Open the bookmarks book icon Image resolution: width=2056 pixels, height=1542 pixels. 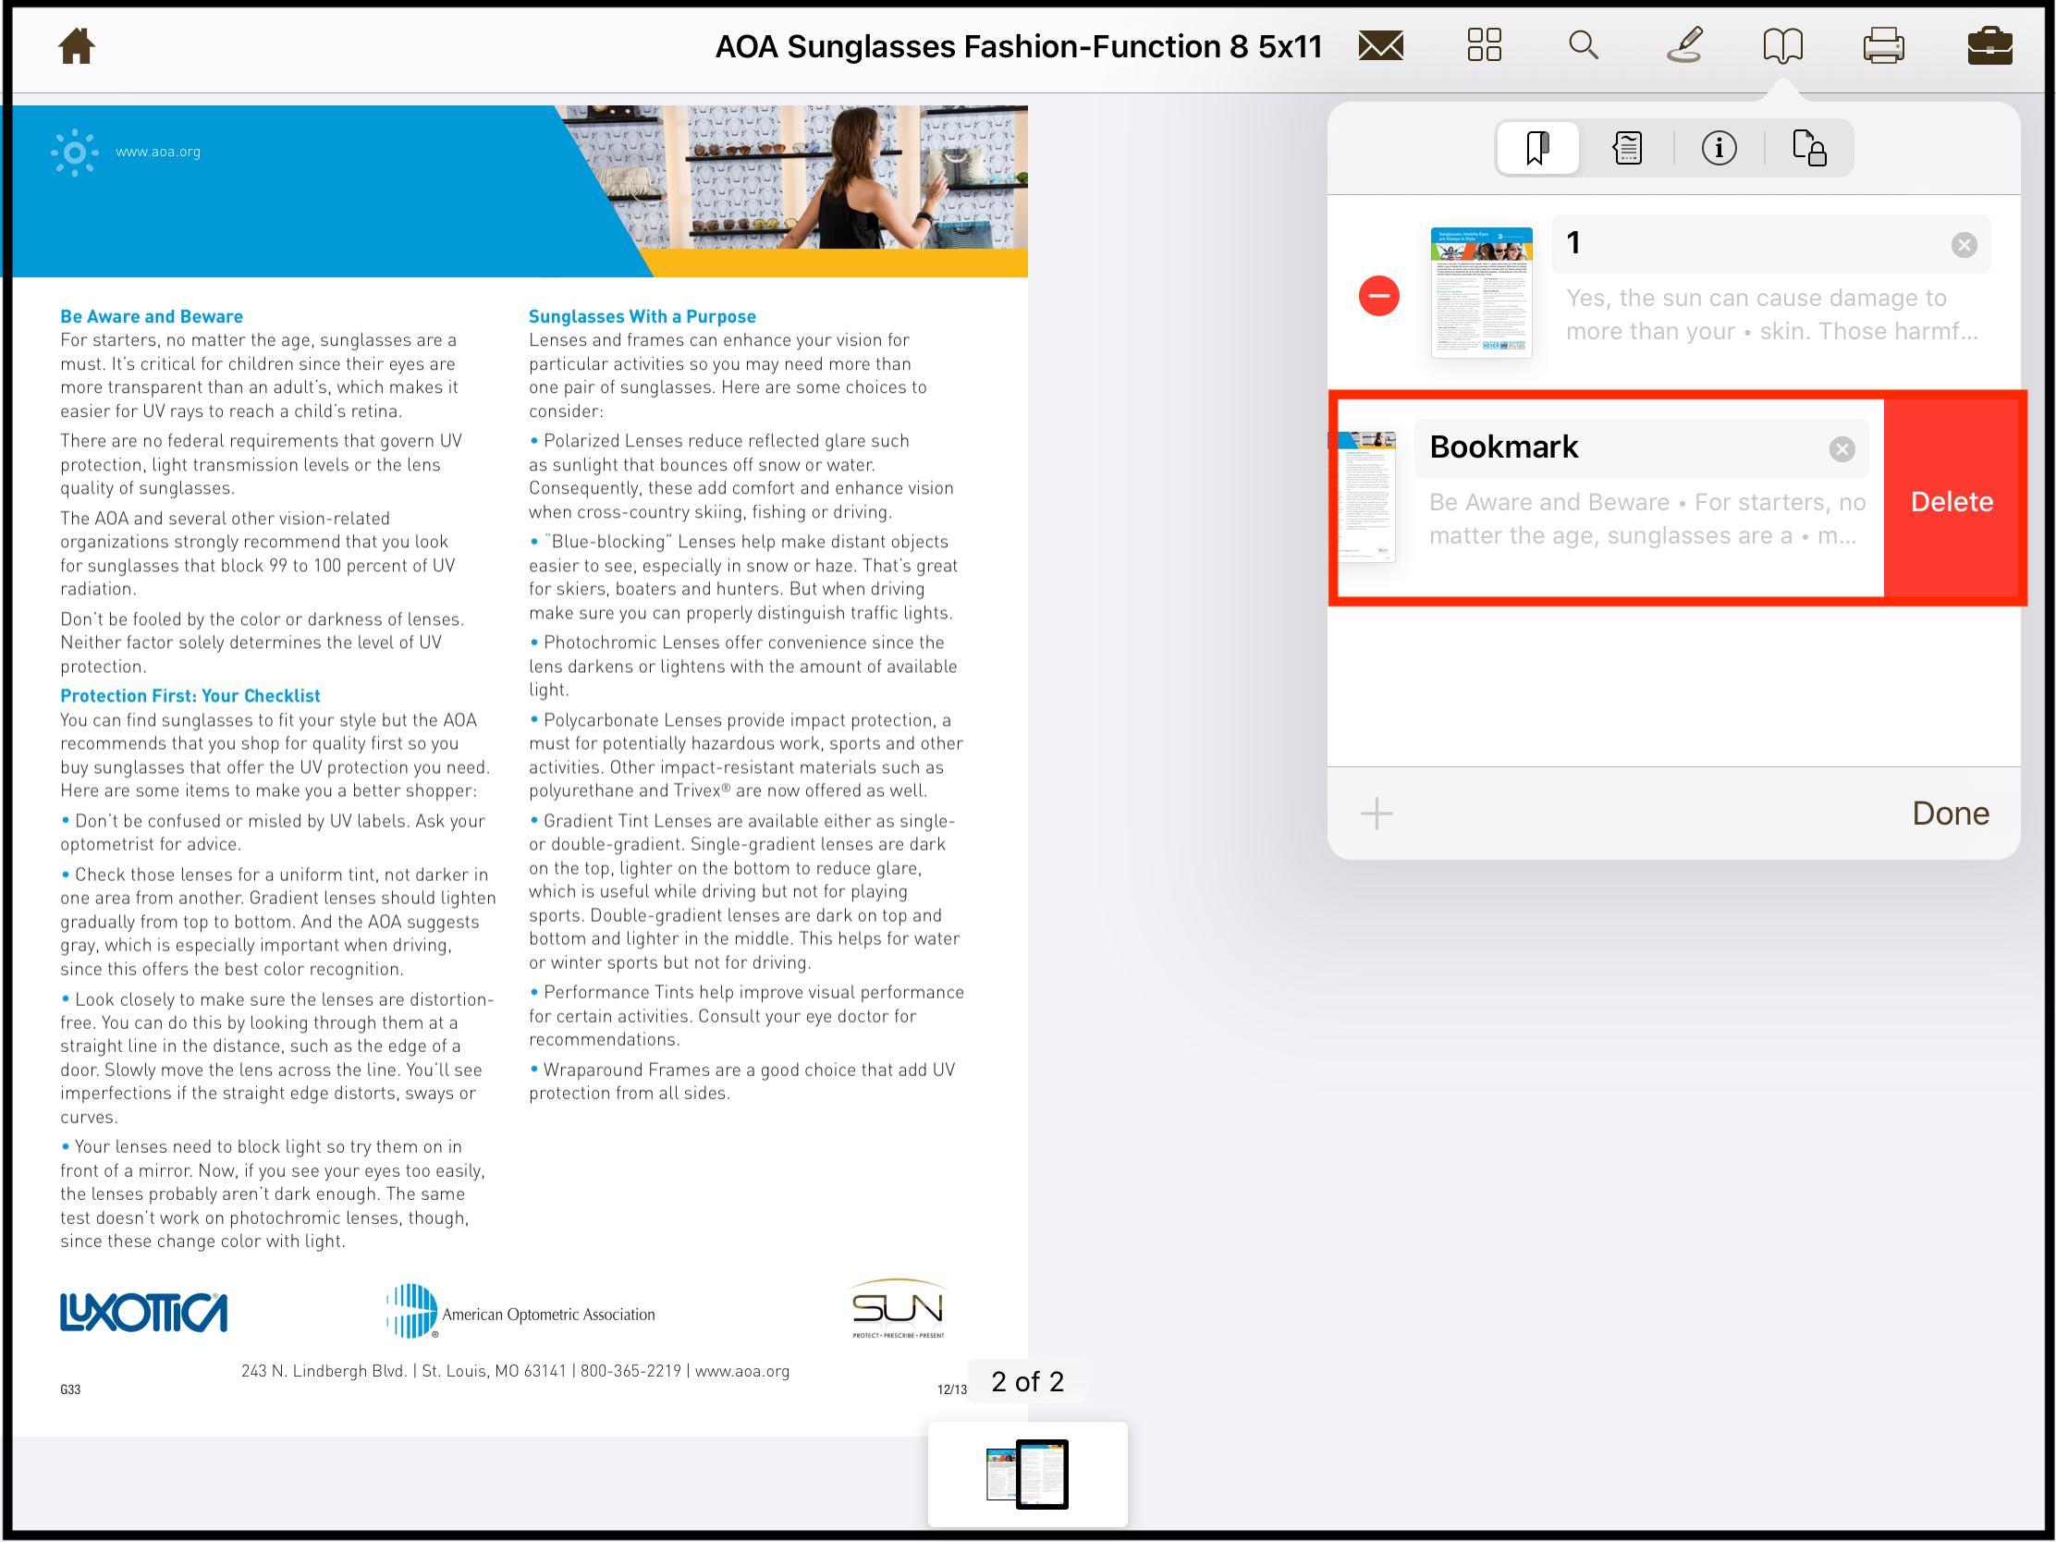click(1784, 44)
